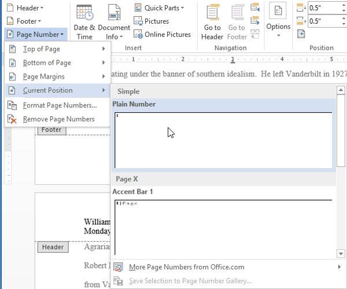The image size is (347, 289).
Task: Click Top of Page icon
Action: coord(12,49)
